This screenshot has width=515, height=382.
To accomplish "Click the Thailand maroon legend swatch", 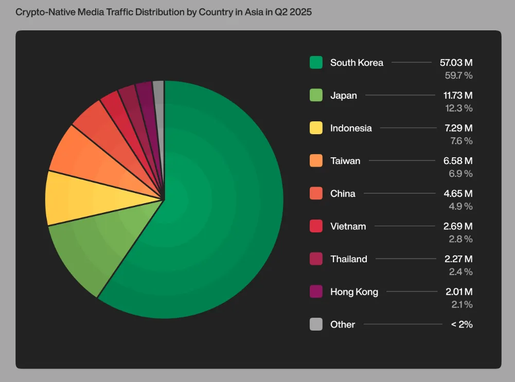I will point(316,259).
